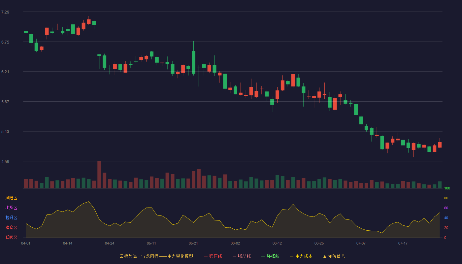Click the 5.67 price axis label
This screenshot has height=264, width=462.
pos(5,102)
